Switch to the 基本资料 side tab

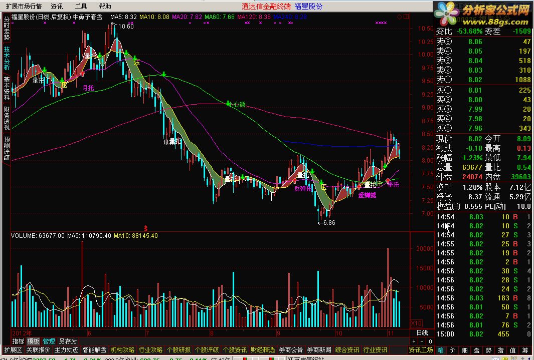point(7,88)
